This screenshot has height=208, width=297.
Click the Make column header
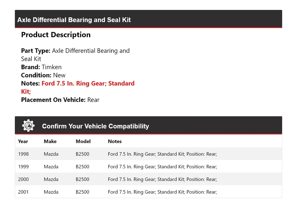coord(50,141)
